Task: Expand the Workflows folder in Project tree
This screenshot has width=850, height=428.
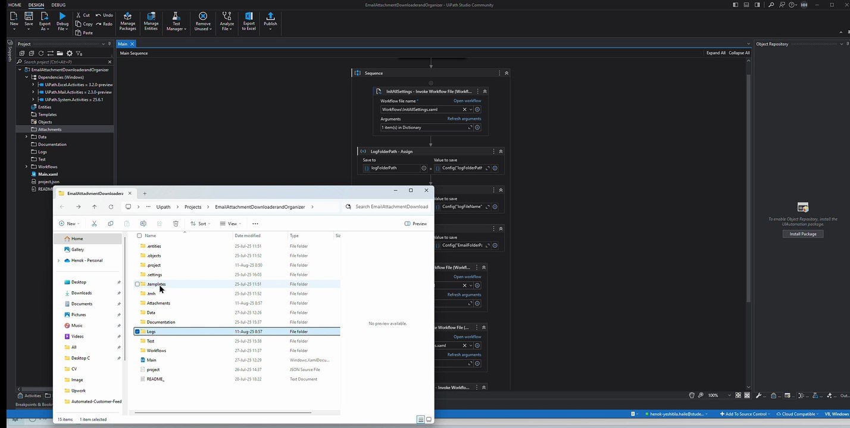Action: coord(26,167)
